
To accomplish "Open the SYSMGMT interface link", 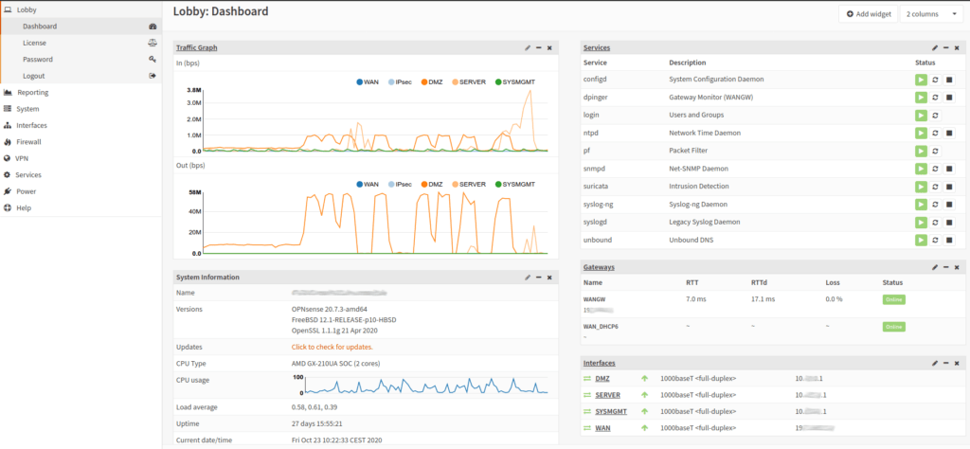I will (611, 411).
